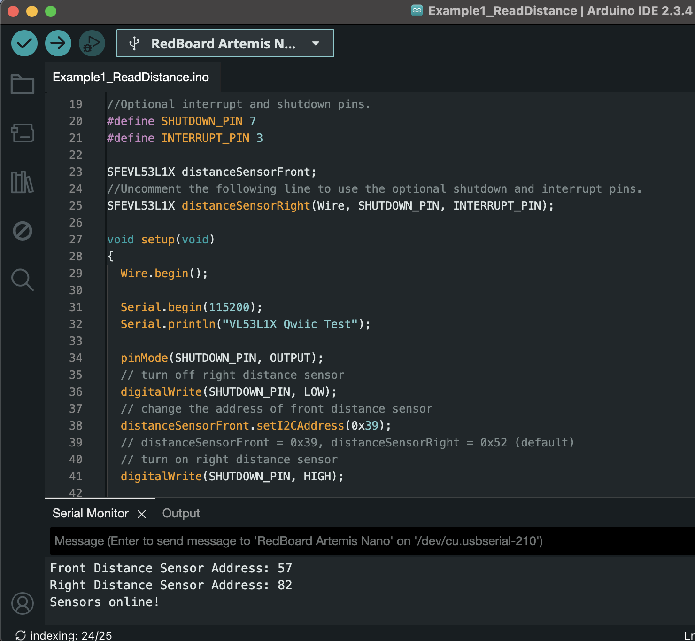The width and height of the screenshot is (695, 641).
Task: Click the Upload arrow button
Action: (58, 43)
